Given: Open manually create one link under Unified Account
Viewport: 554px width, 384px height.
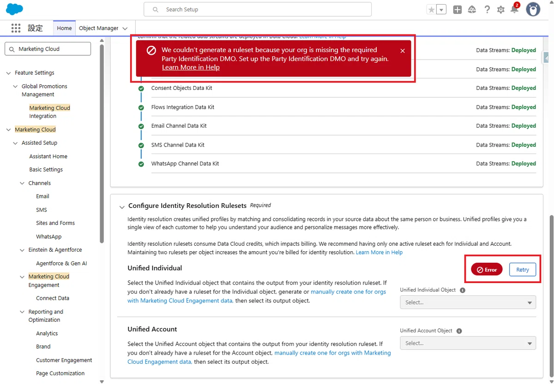Looking at the screenshot, I should click(259, 357).
